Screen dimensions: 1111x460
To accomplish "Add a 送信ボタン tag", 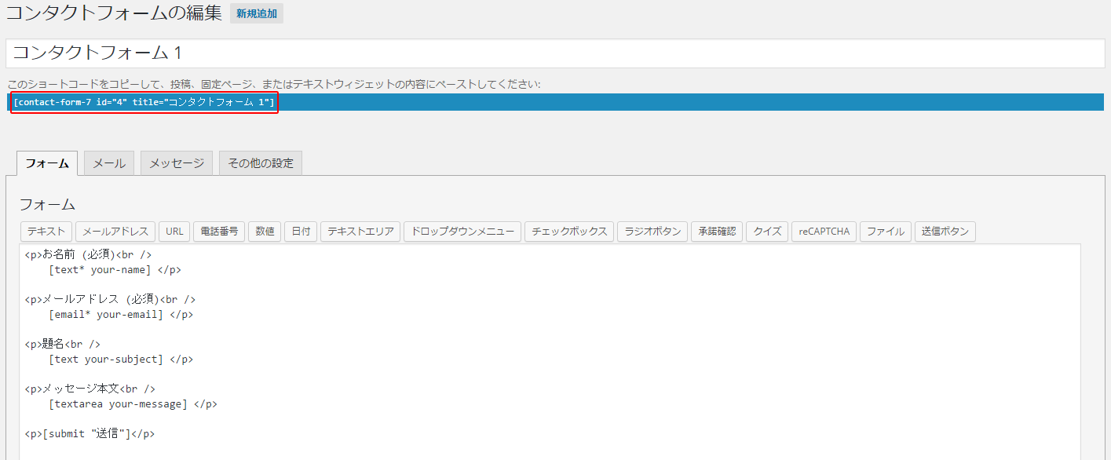I will (x=945, y=232).
